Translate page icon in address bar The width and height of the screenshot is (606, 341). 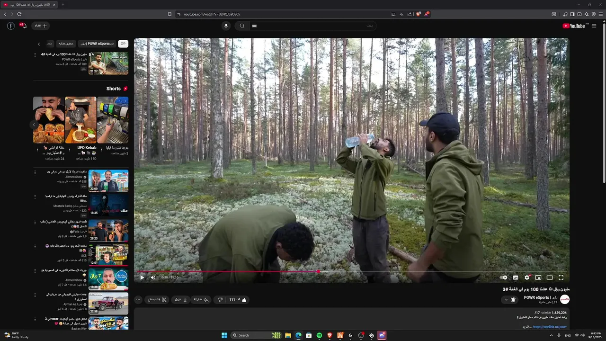pos(401,14)
